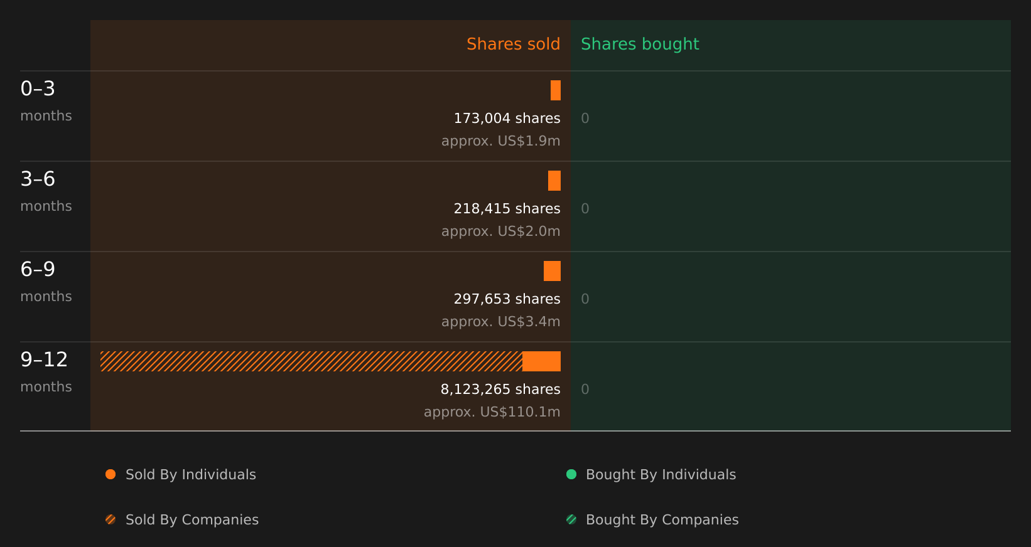Click the hatched companies bar in 9–12 months

coord(311,361)
